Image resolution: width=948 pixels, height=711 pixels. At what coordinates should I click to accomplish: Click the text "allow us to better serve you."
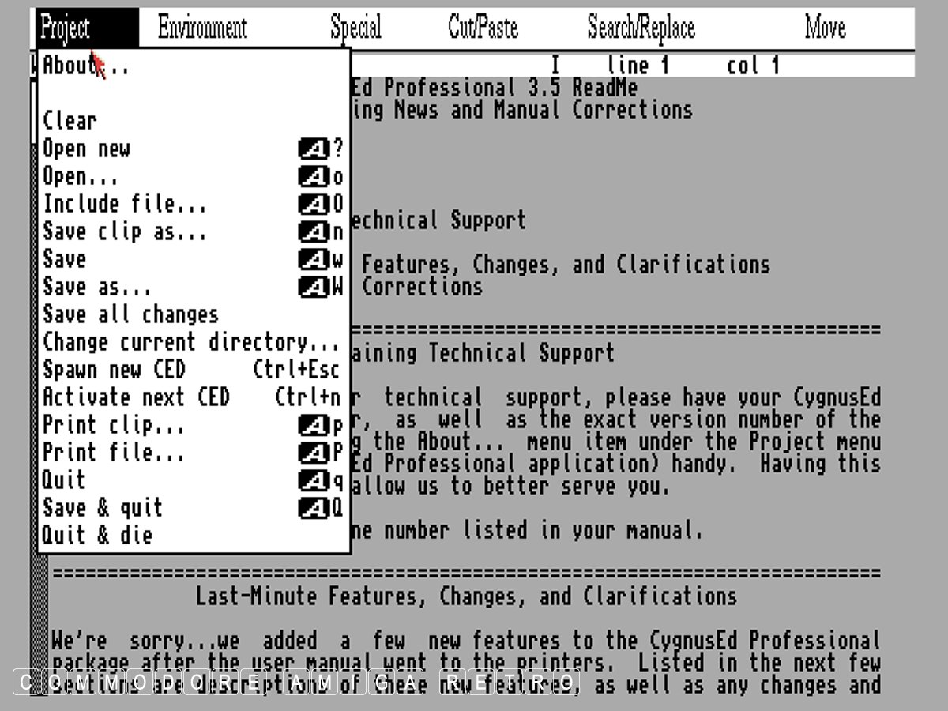(510, 486)
